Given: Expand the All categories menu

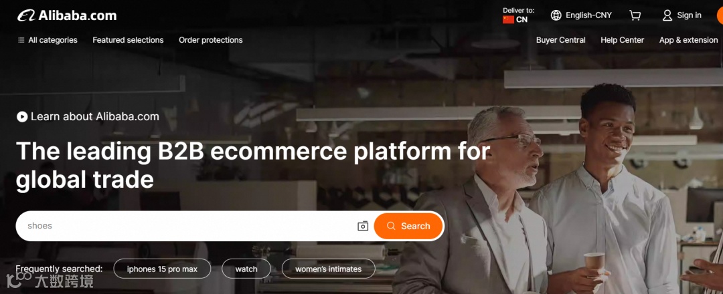Looking at the screenshot, I should [x=48, y=40].
